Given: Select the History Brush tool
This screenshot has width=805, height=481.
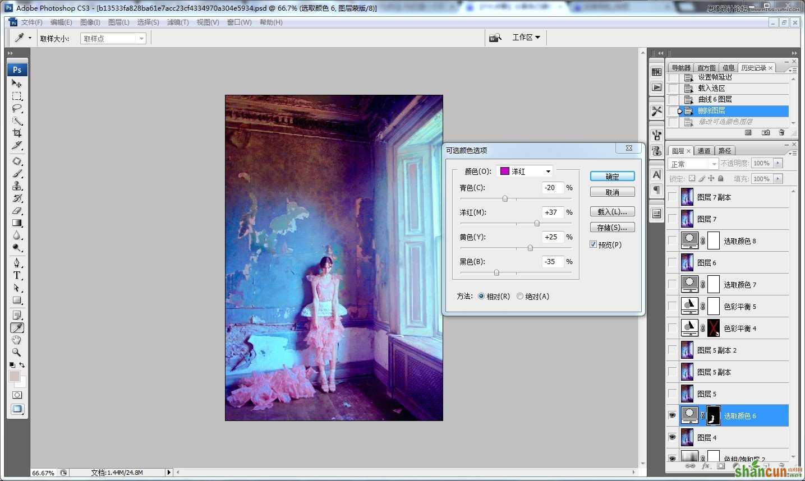Looking at the screenshot, I should [x=17, y=198].
